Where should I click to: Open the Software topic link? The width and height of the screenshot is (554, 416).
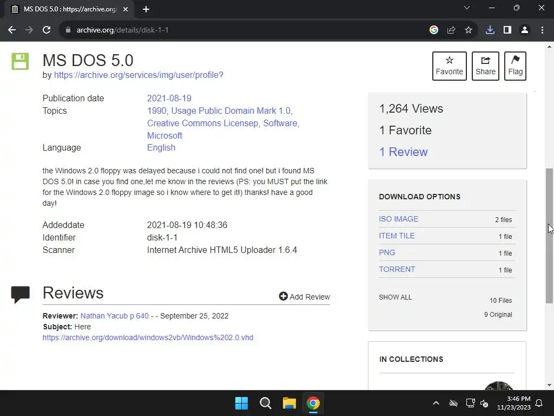click(280, 123)
